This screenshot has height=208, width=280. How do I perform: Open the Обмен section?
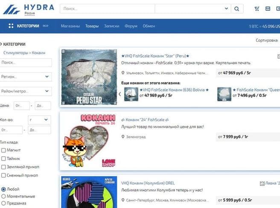point(149,26)
